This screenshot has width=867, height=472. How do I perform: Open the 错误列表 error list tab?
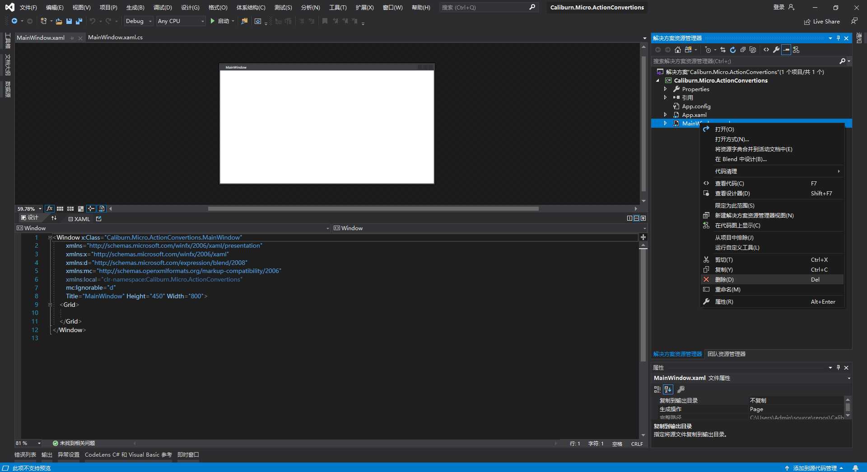25,455
